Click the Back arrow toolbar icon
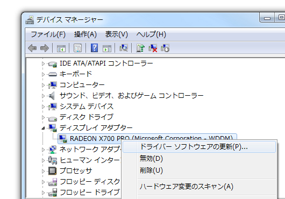285x199 pixels. click(x=32, y=48)
